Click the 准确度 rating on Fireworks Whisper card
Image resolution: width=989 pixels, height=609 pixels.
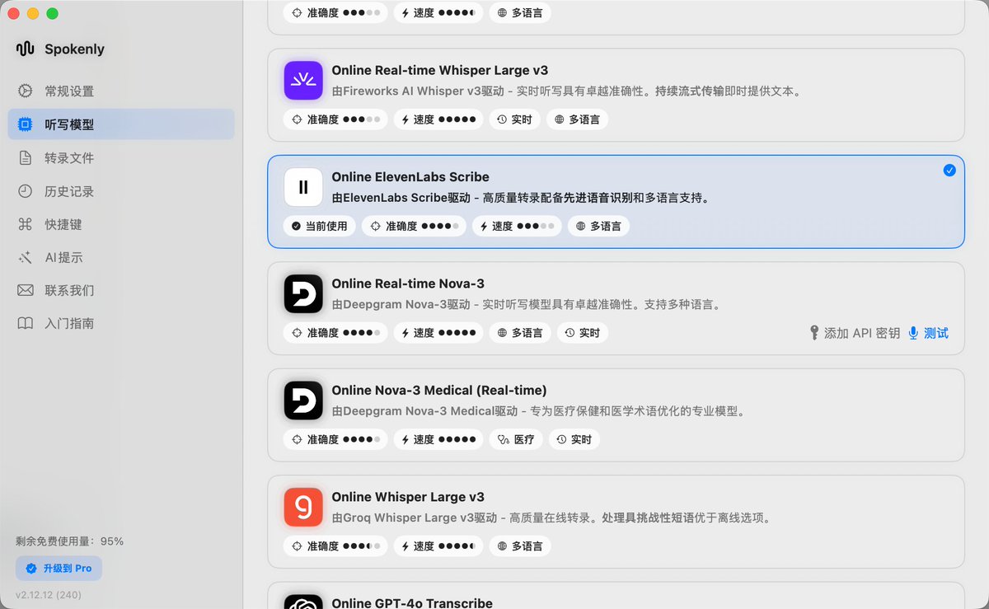[x=335, y=119]
